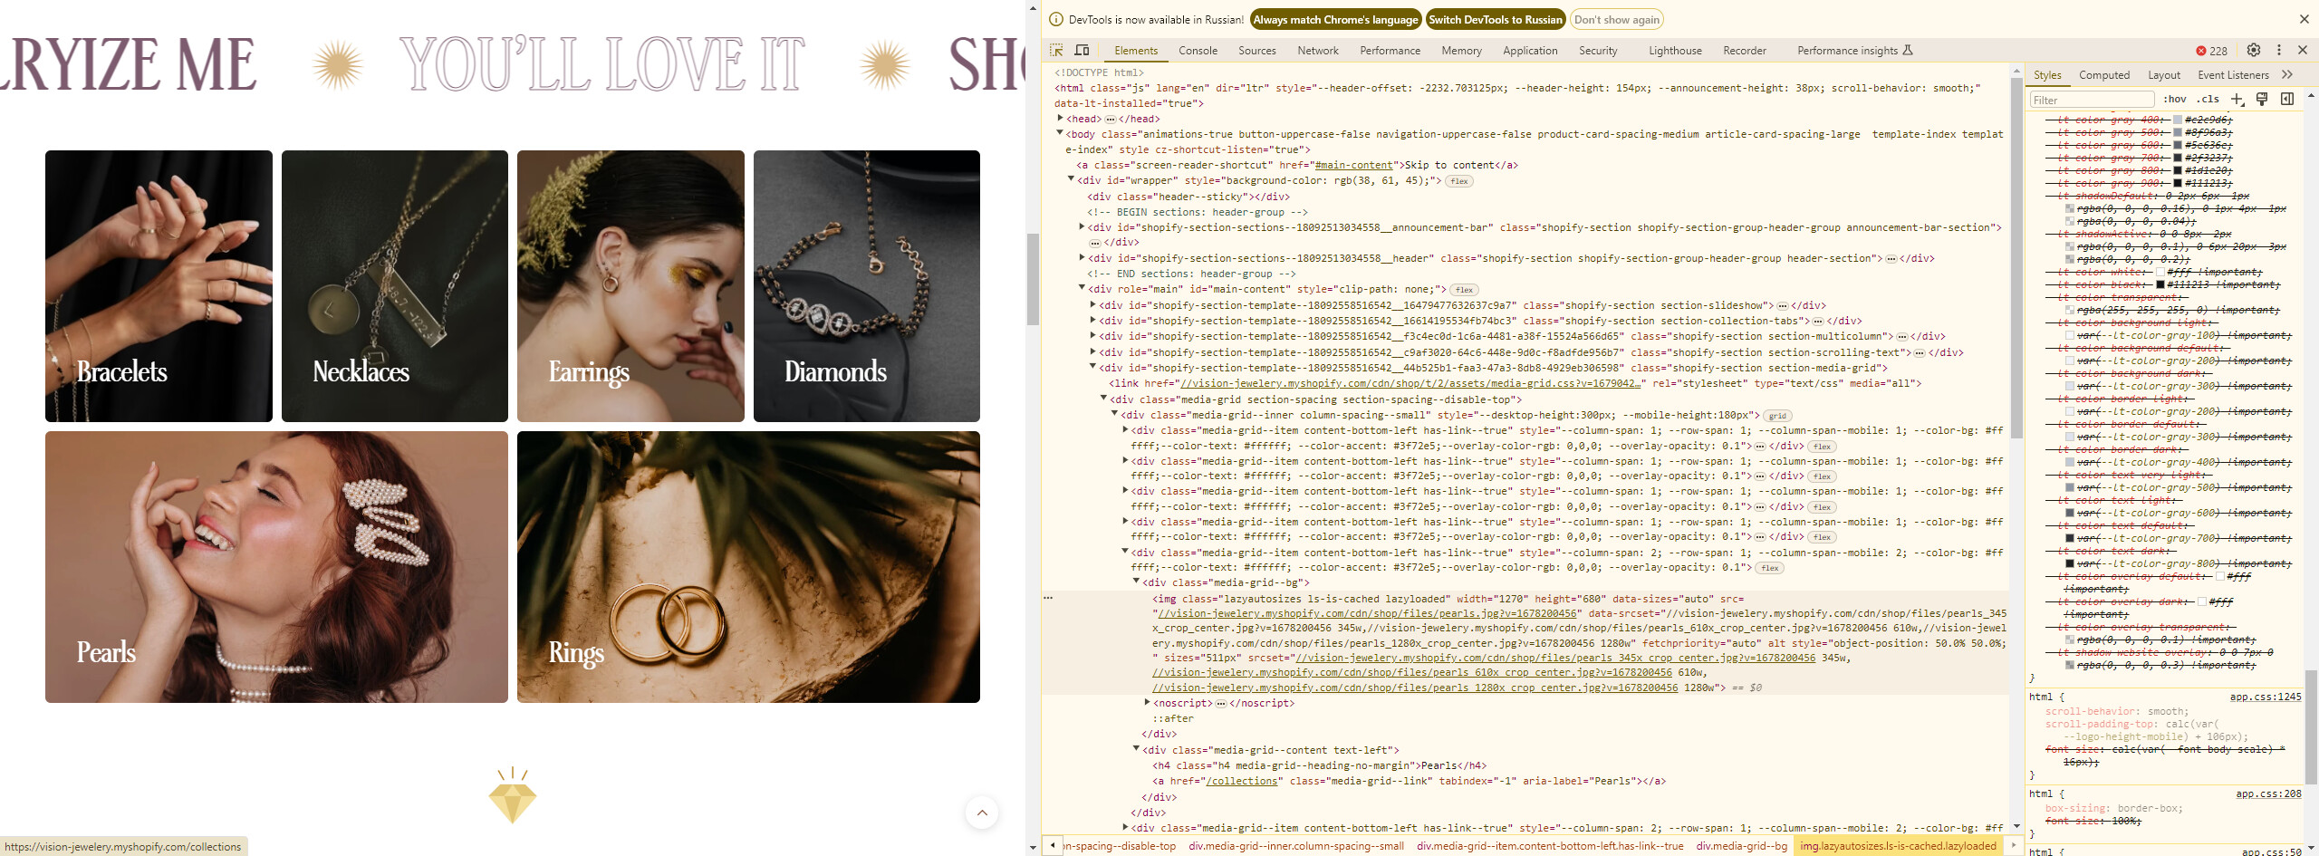Open the Rings collection tile
Viewport: 2319px width, 856px height.
pos(748,567)
